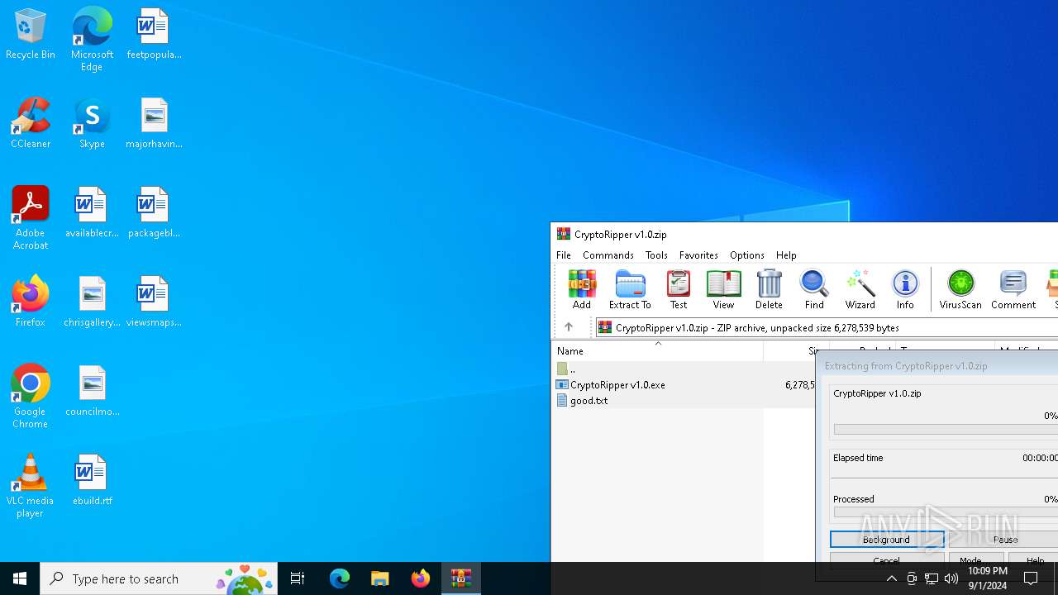Select packagebl... document on desktop

(x=154, y=213)
